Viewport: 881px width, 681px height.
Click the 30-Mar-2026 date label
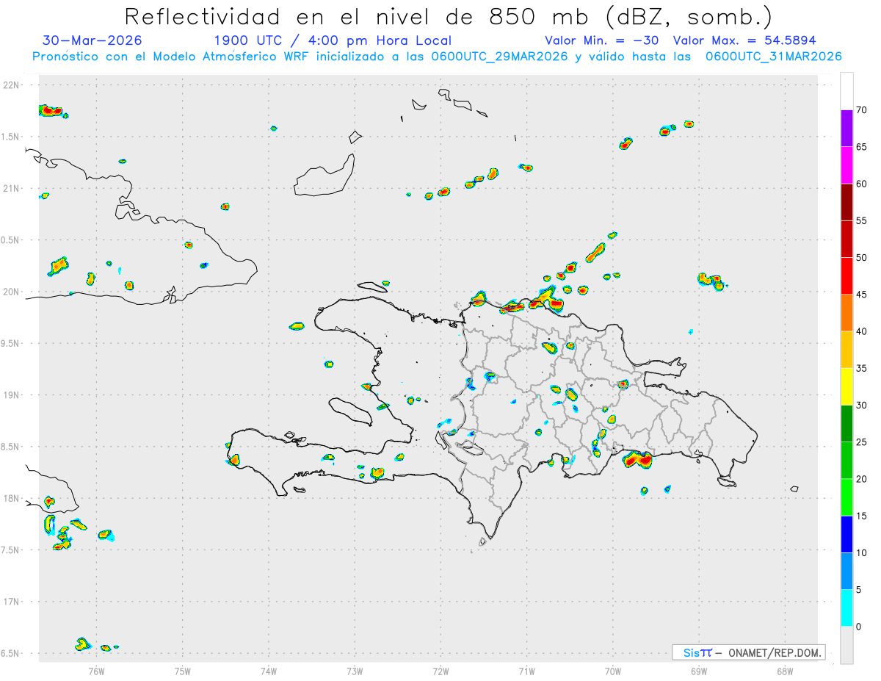tap(93, 40)
